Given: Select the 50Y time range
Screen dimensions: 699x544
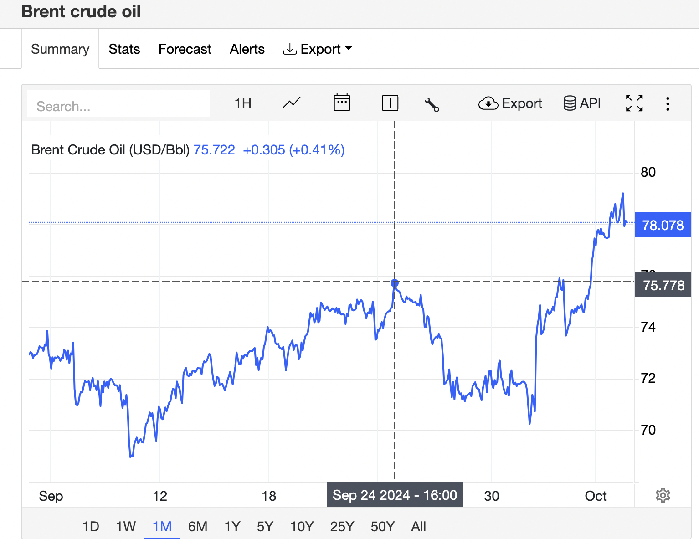Looking at the screenshot, I should (382, 527).
